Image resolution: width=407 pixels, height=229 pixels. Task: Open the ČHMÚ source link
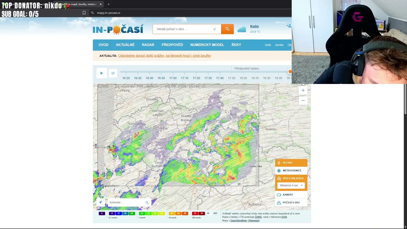258,217
